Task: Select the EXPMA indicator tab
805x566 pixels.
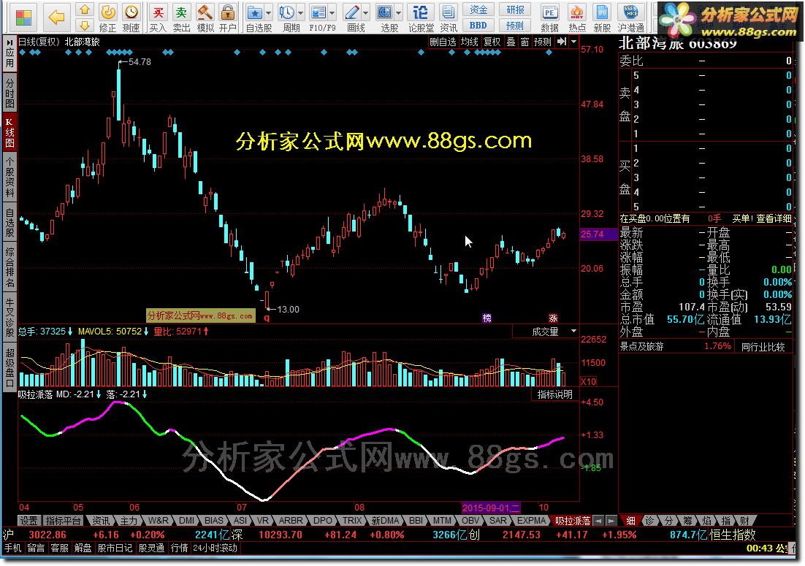Action: coord(531,520)
